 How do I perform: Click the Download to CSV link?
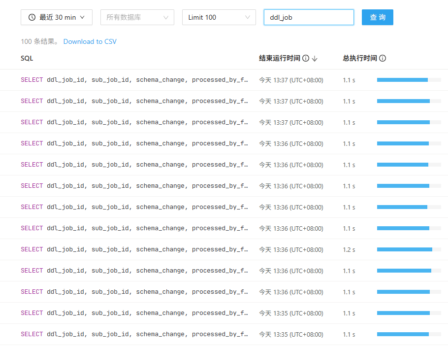[90, 41]
